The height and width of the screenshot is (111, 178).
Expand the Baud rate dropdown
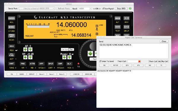85,9
